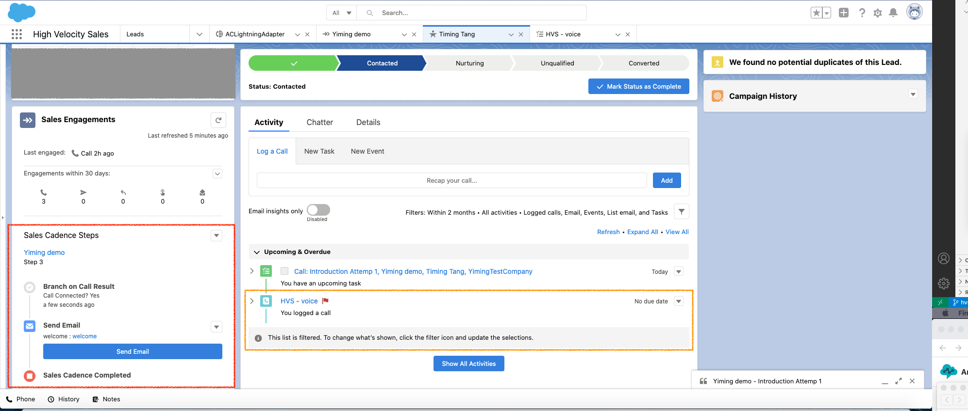The width and height of the screenshot is (968, 411).
Task: Select the Nurturing status path stage
Action: [x=469, y=63]
